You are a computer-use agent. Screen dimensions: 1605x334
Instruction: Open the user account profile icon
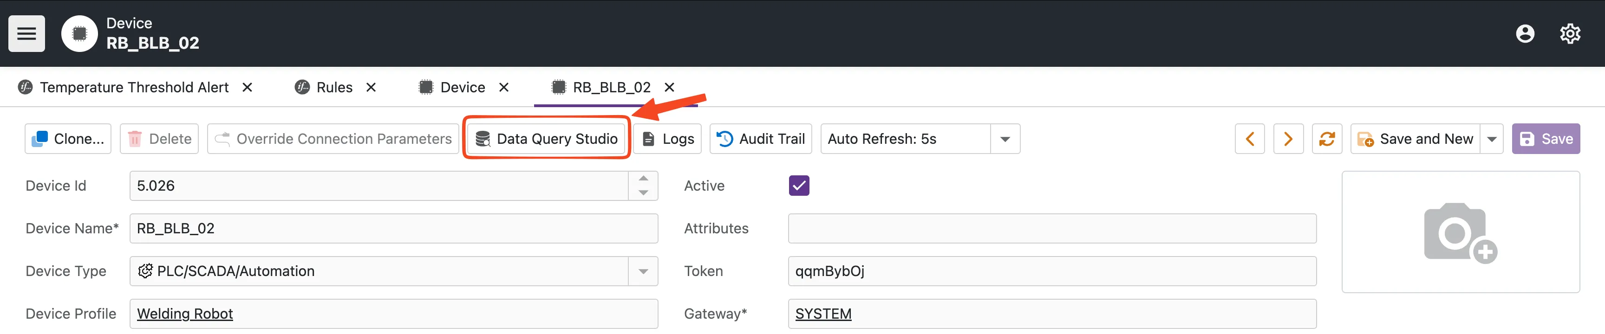(x=1525, y=33)
